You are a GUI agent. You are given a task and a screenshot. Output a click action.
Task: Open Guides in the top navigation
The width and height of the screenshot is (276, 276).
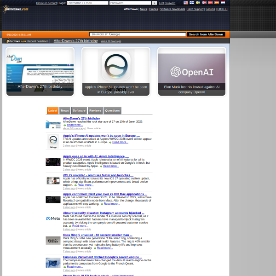[154, 9]
